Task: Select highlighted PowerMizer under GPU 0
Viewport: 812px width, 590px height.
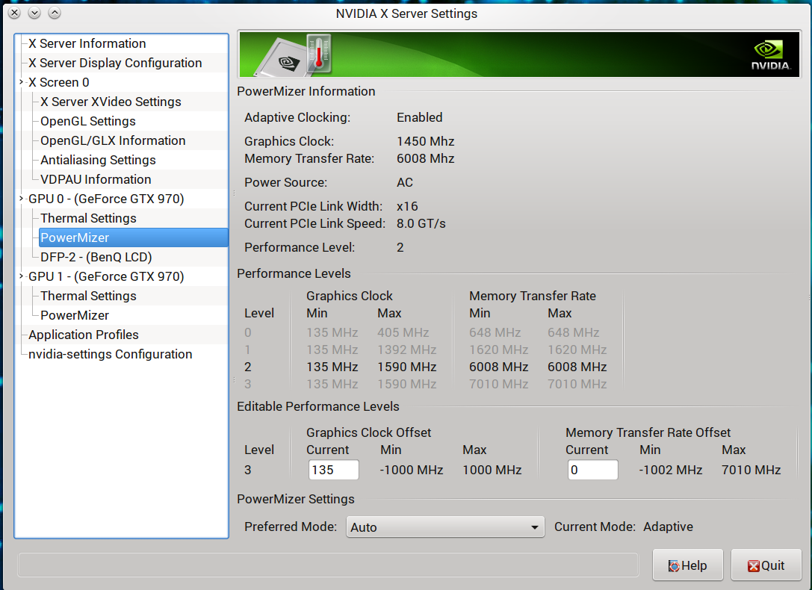Action: point(133,237)
